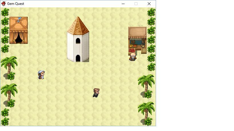
Task: Click the Gem Quest app icon in title bar
Action: (x=4, y=4)
